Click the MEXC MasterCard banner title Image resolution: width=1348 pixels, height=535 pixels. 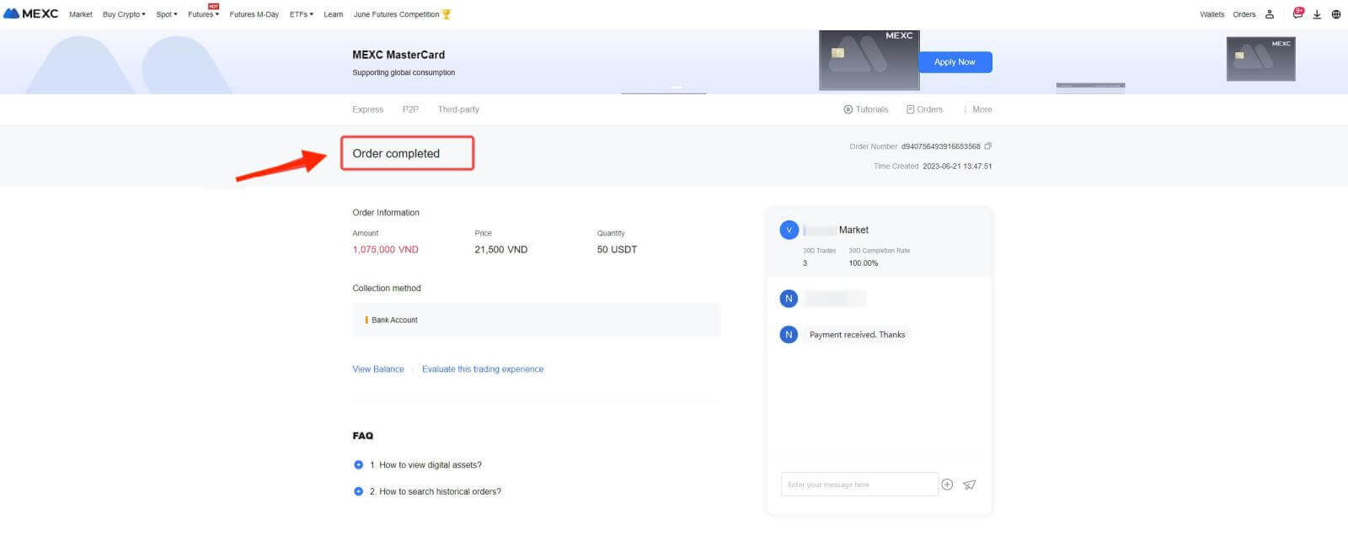coord(399,55)
